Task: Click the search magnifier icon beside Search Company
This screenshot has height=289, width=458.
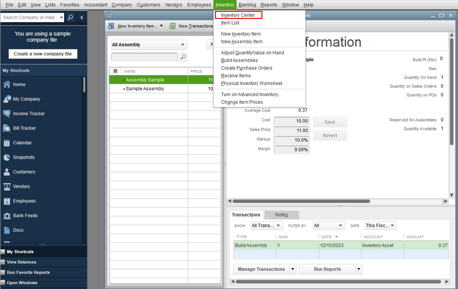Action: [71, 18]
